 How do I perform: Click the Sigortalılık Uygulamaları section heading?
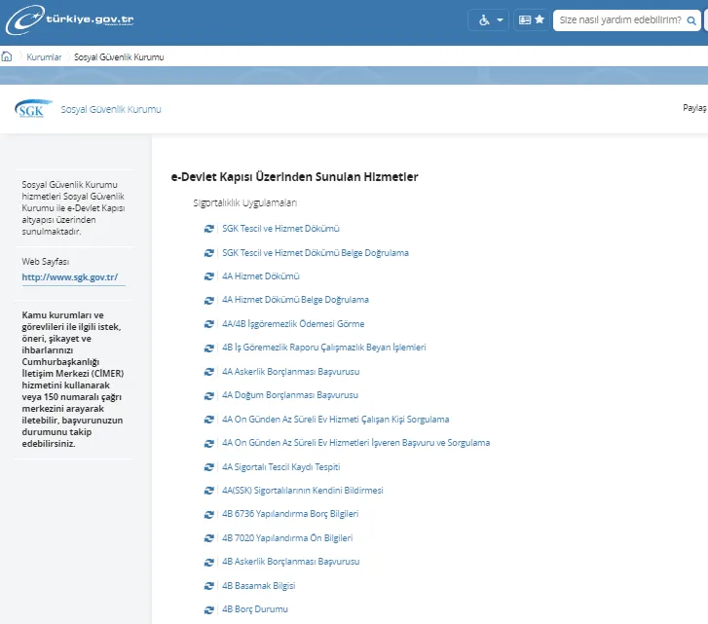pos(244,203)
